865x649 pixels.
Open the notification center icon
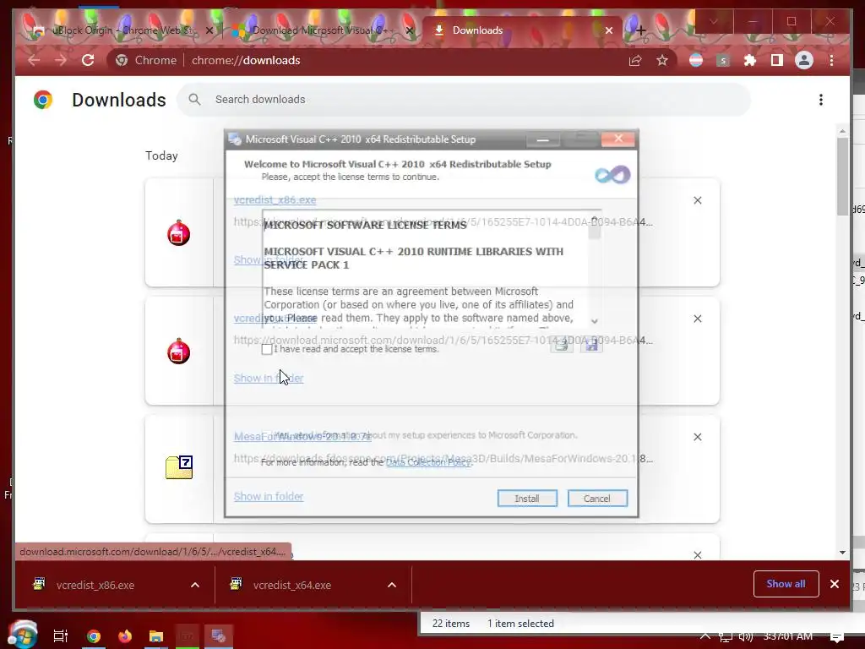[x=837, y=637]
